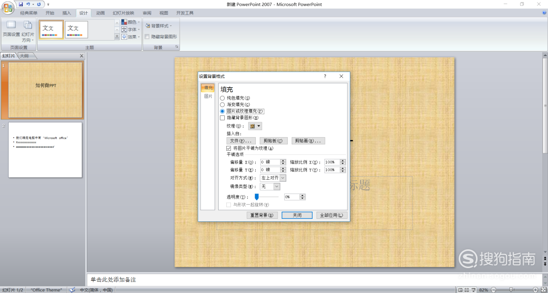548x293 pixels.
Task: Toggle 将图片平铺为纹理 checkbox
Action: [x=229, y=148]
